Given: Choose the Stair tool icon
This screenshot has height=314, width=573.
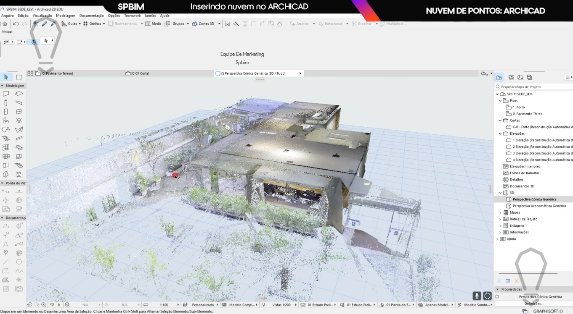Looking at the screenshot, I should click(6, 139).
